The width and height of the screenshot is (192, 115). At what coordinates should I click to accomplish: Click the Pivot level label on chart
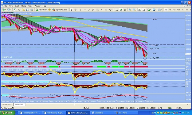pyautogui.click(x=155, y=54)
